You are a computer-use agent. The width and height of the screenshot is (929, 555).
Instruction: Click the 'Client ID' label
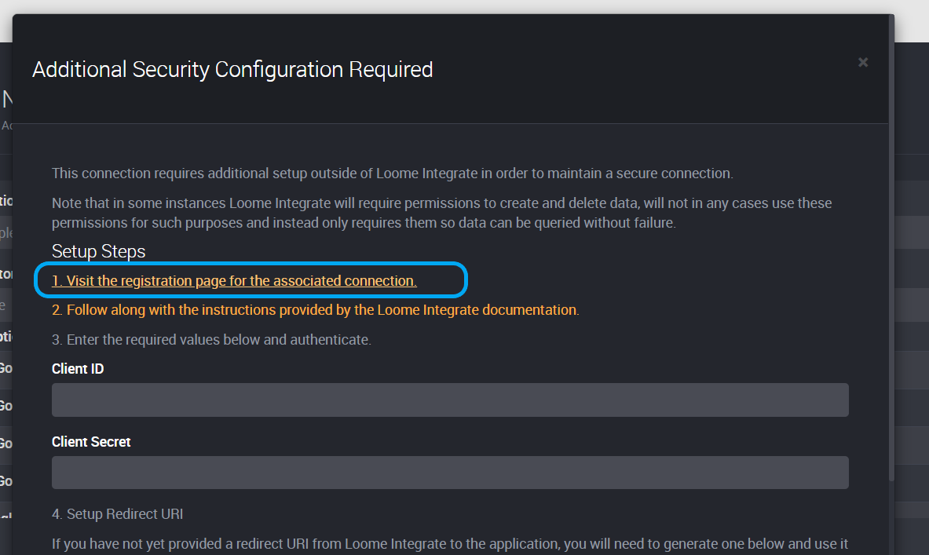[x=78, y=368]
